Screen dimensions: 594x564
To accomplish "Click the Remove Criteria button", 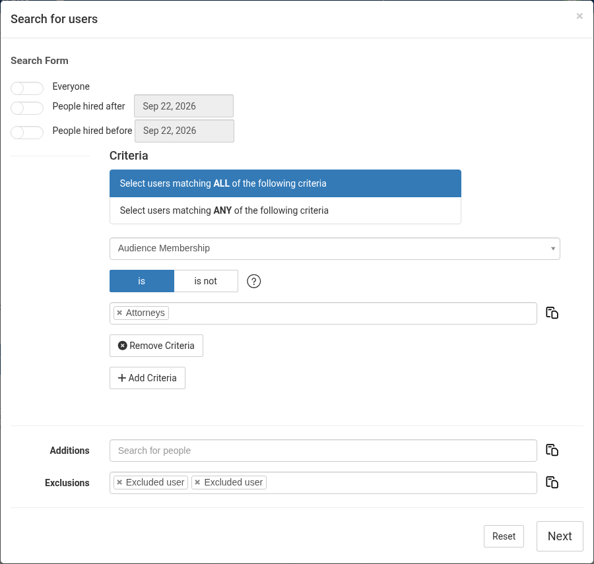I will 156,346.
